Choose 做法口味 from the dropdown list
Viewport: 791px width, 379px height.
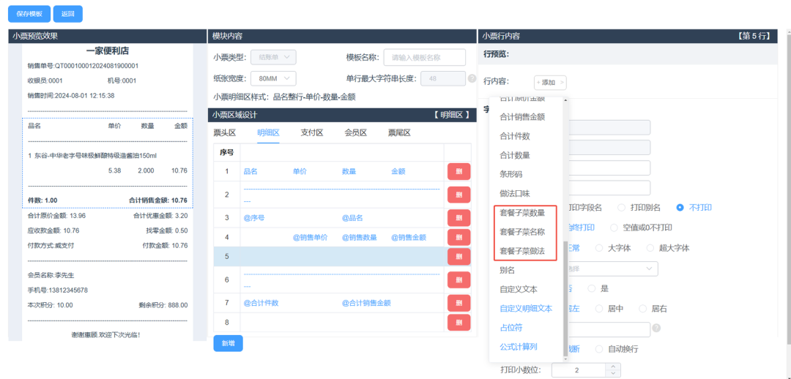pyautogui.click(x=515, y=194)
